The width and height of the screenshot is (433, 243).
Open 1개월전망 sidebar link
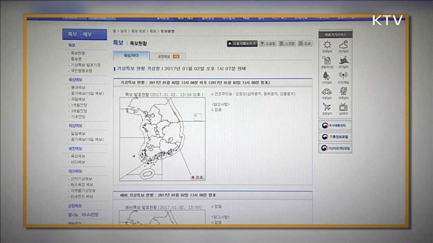[x=79, y=105]
